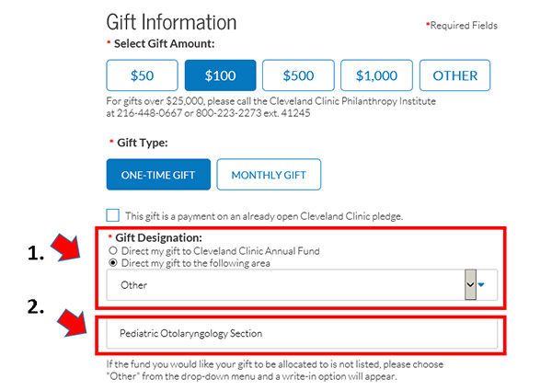Image resolution: width=552 pixels, height=391 pixels.
Task: Pick the $500 gift amount
Action: click(298, 76)
